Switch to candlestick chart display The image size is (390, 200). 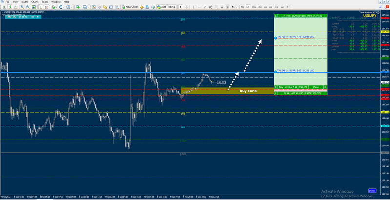pyautogui.click(x=10, y=7)
